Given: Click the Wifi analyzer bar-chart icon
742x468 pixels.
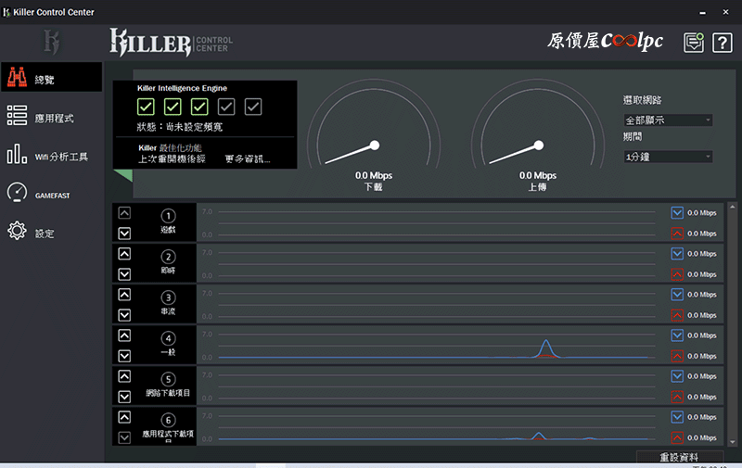Looking at the screenshot, I should coord(17,154).
